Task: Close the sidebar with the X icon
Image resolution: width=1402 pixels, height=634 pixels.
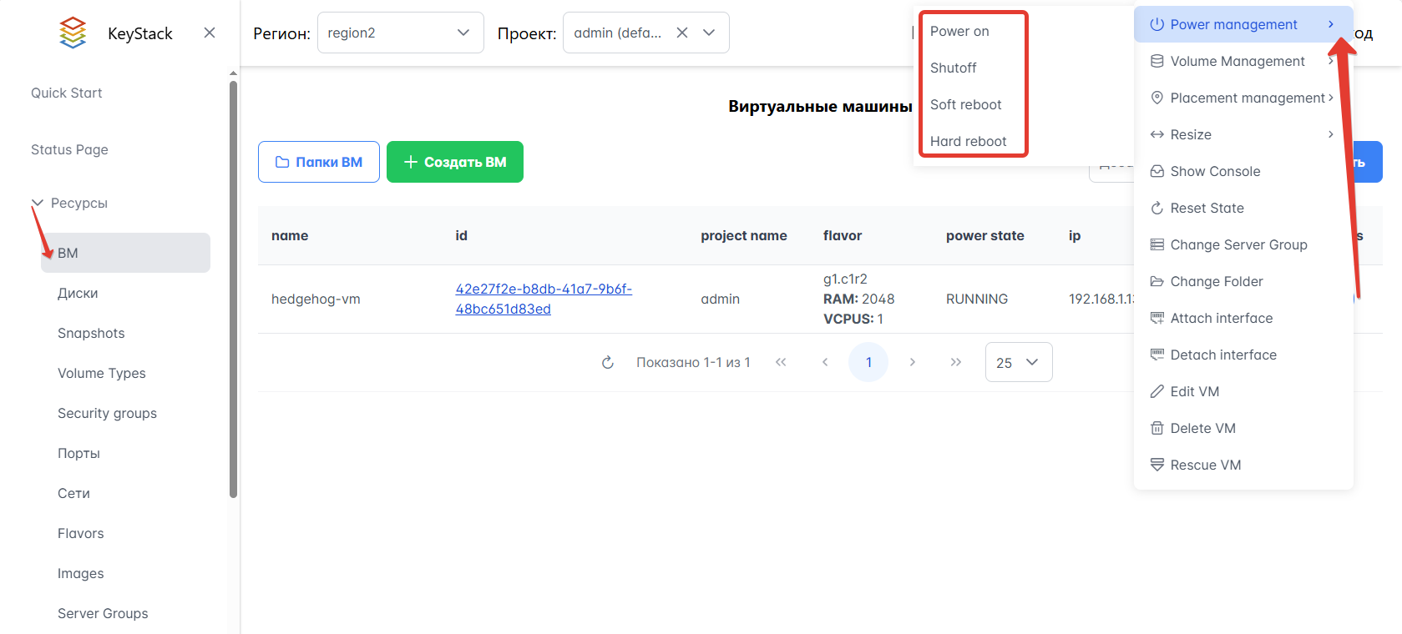Action: pos(210,33)
